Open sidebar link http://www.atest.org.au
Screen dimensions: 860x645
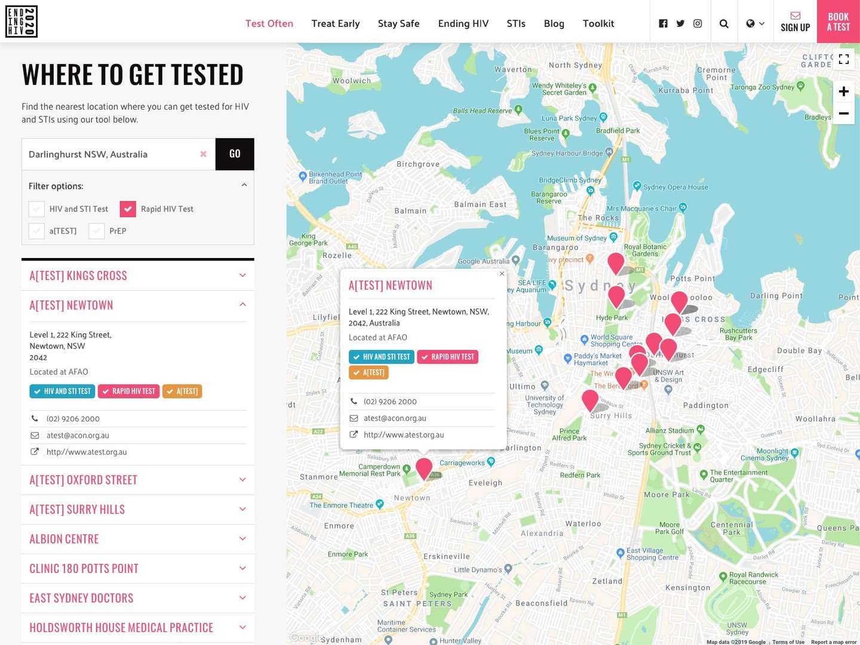[x=87, y=452]
